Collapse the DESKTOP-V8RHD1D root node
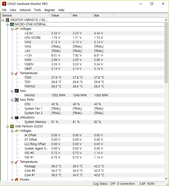This screenshot has width=169, height=186. [x=3, y=20]
